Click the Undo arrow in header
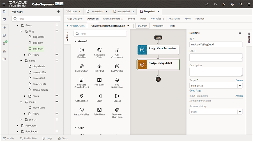This screenshot has width=253, height=142. coord(207,4)
